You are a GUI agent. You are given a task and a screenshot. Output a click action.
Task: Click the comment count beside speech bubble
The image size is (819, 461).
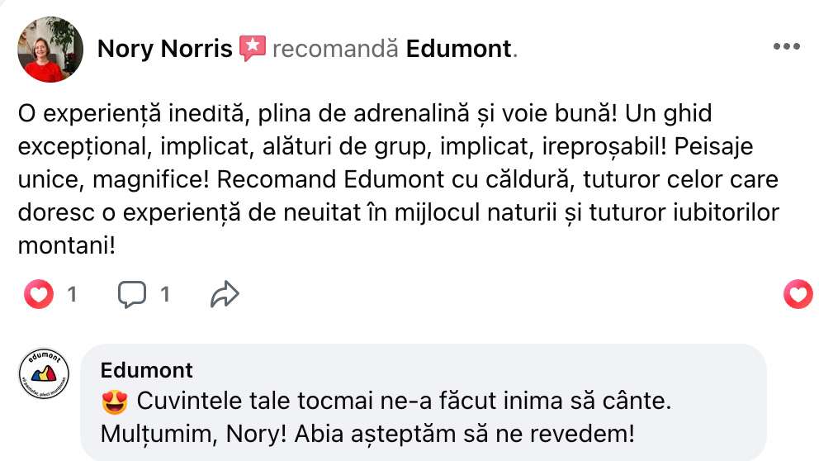click(165, 293)
